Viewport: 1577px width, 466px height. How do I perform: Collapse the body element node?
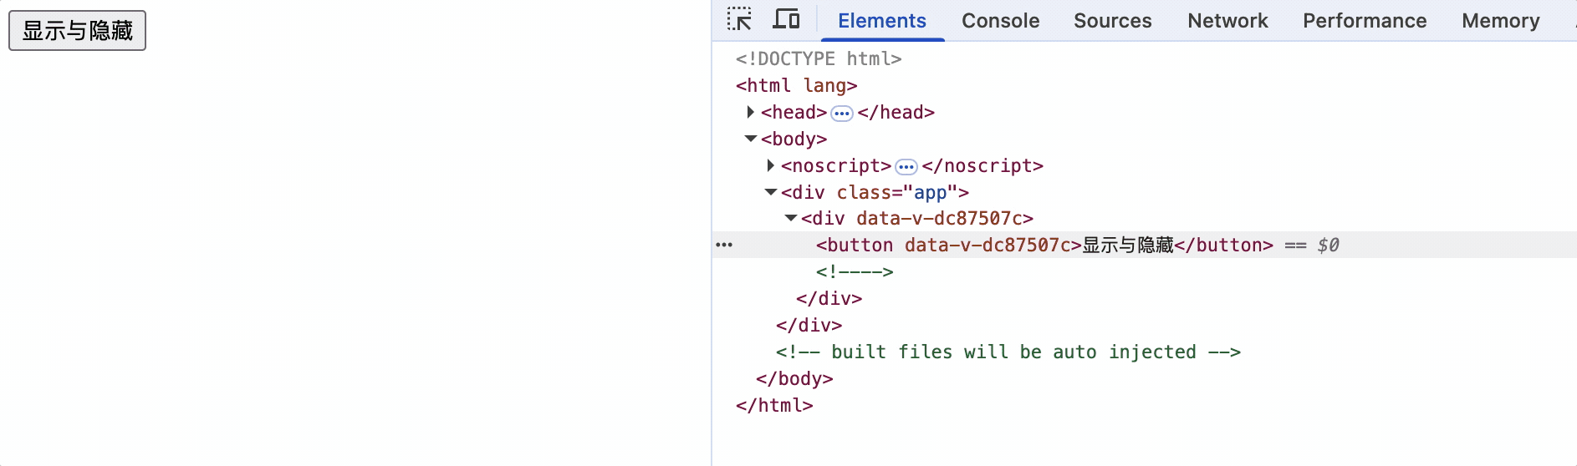point(751,139)
